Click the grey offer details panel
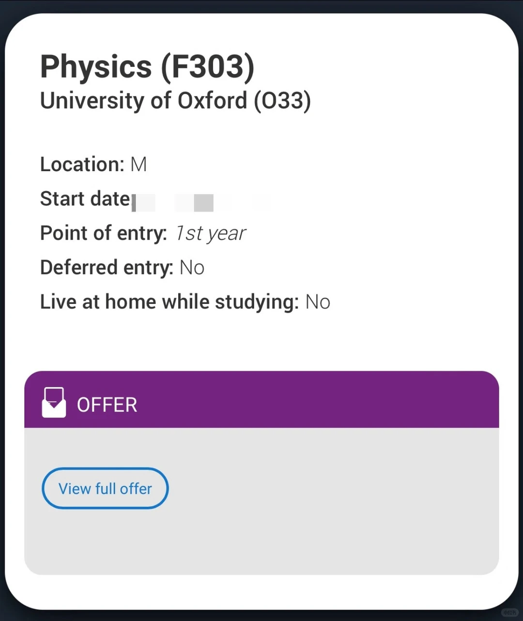 261,501
